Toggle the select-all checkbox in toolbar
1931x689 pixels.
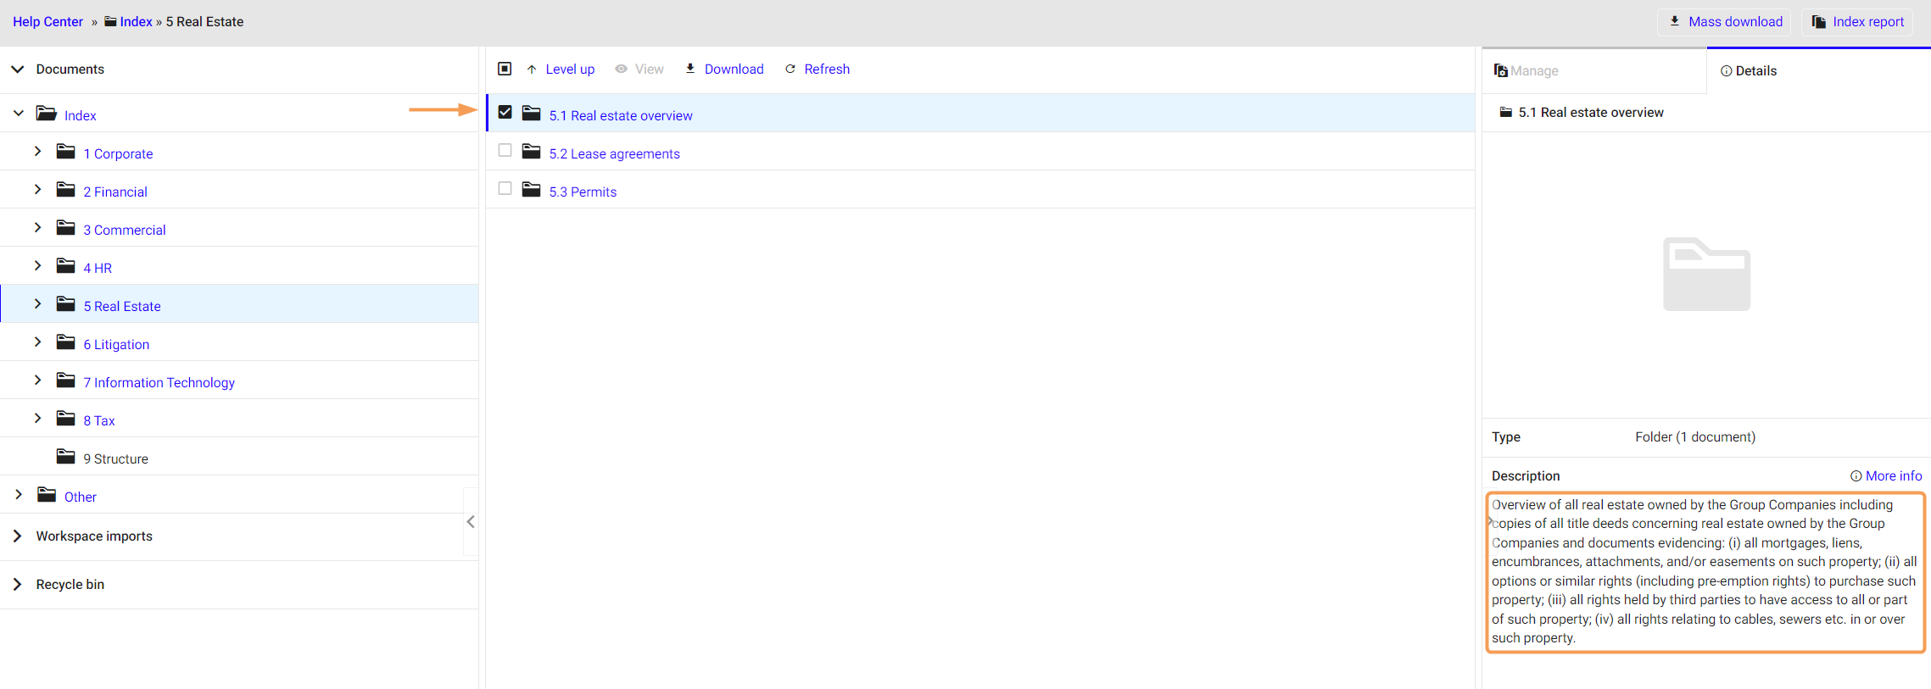pyautogui.click(x=505, y=69)
